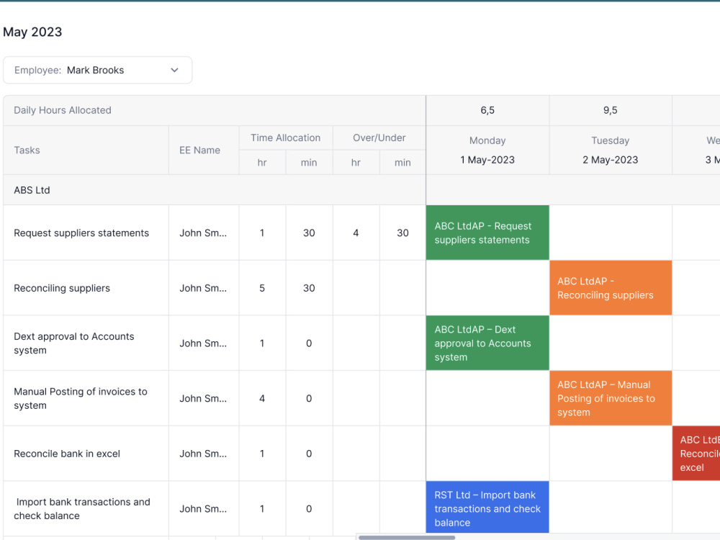Click Over/Under hr value 4 for Request suppliers

(356, 233)
